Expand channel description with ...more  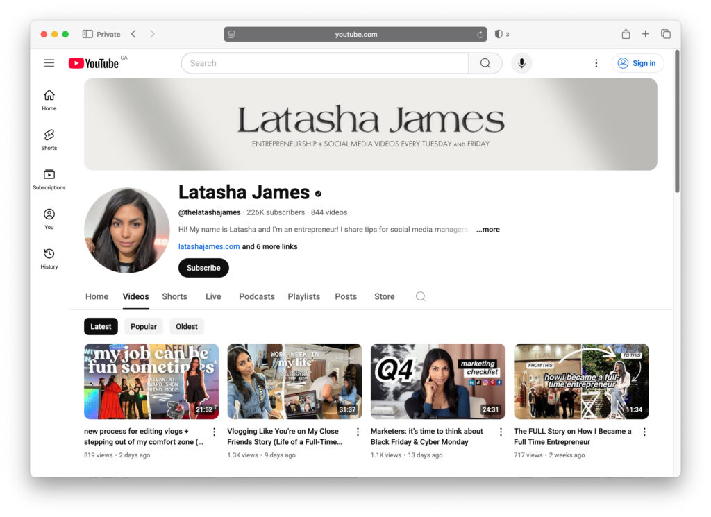pos(488,229)
